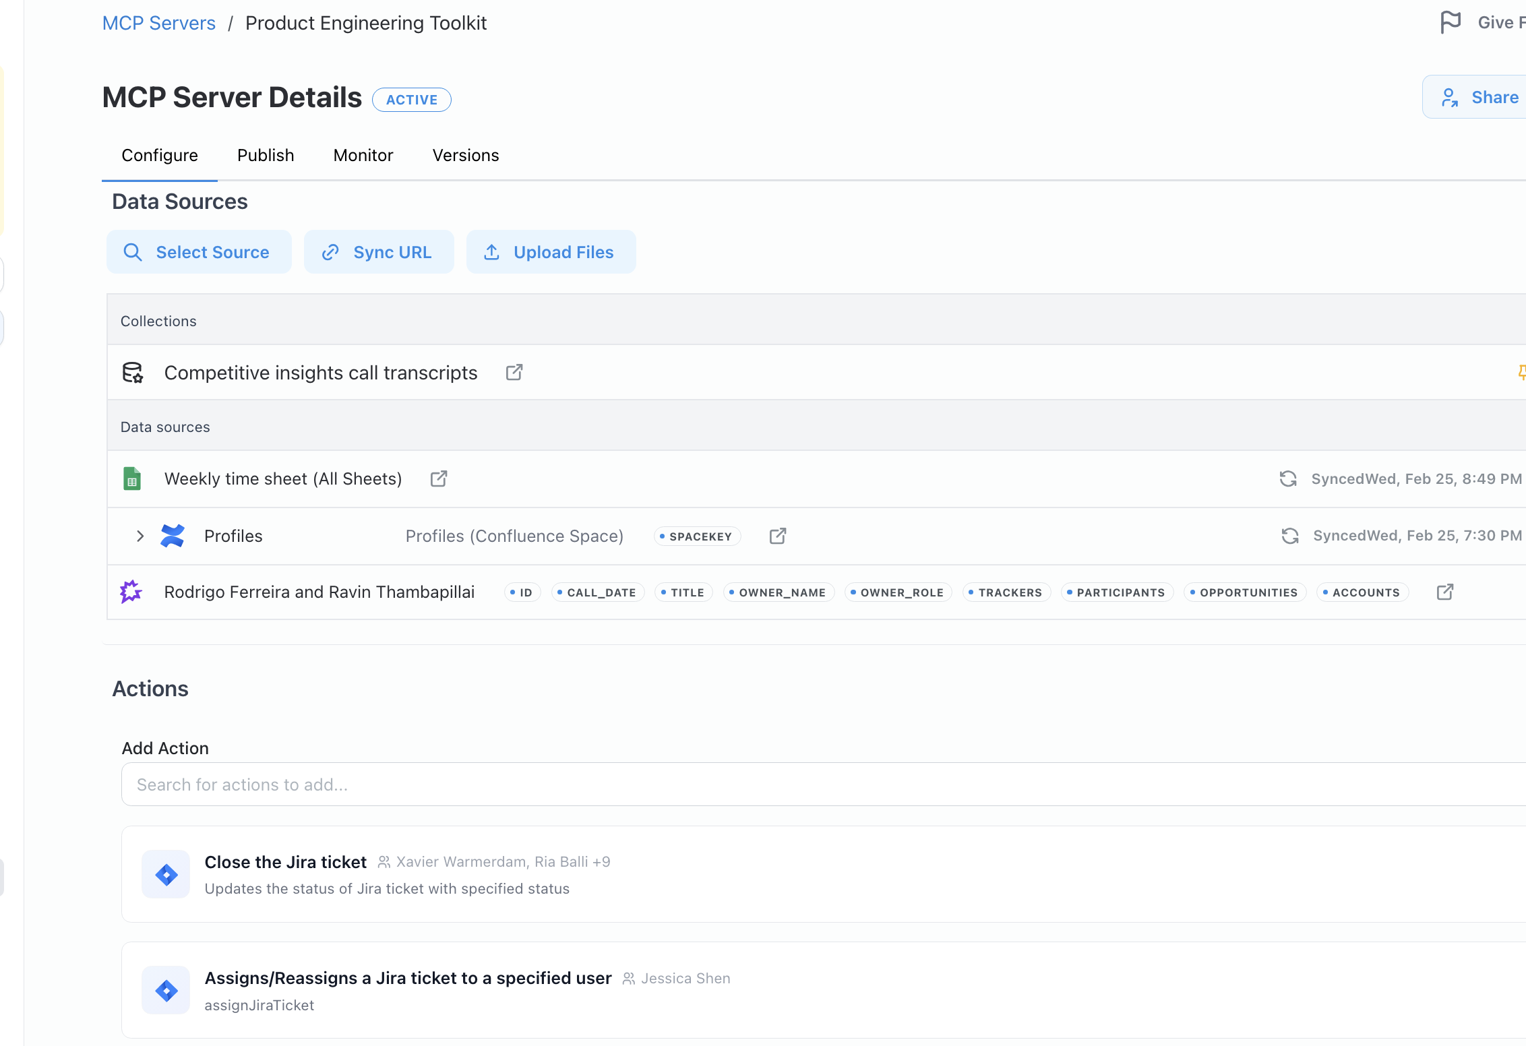The width and height of the screenshot is (1526, 1046).
Task: Click the chain link icon in Sync URL
Action: [330, 252]
